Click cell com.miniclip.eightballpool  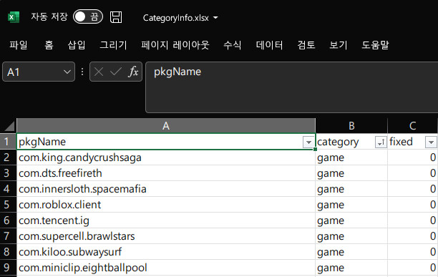(x=166, y=268)
